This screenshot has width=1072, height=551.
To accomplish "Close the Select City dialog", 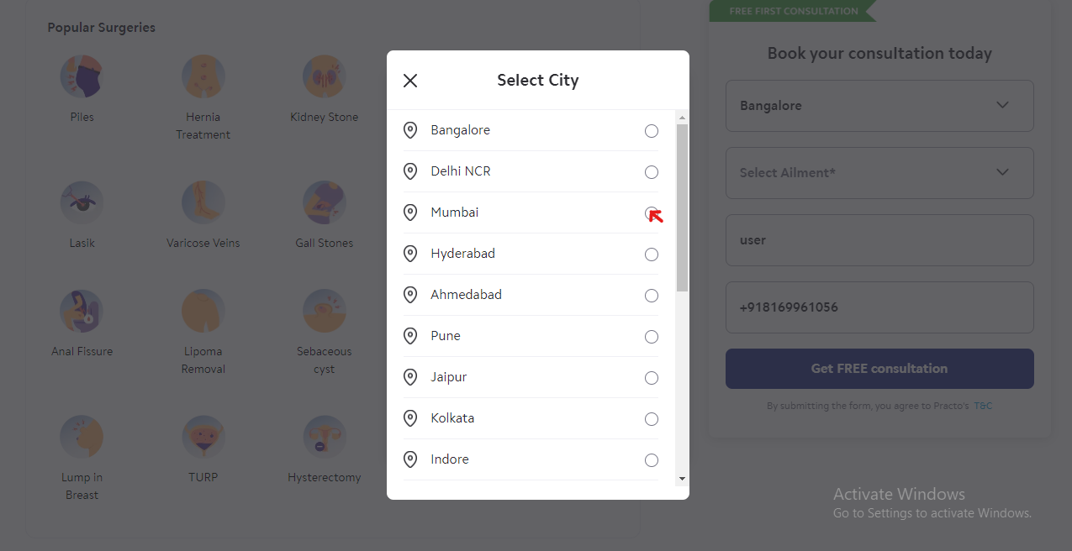I will [410, 81].
